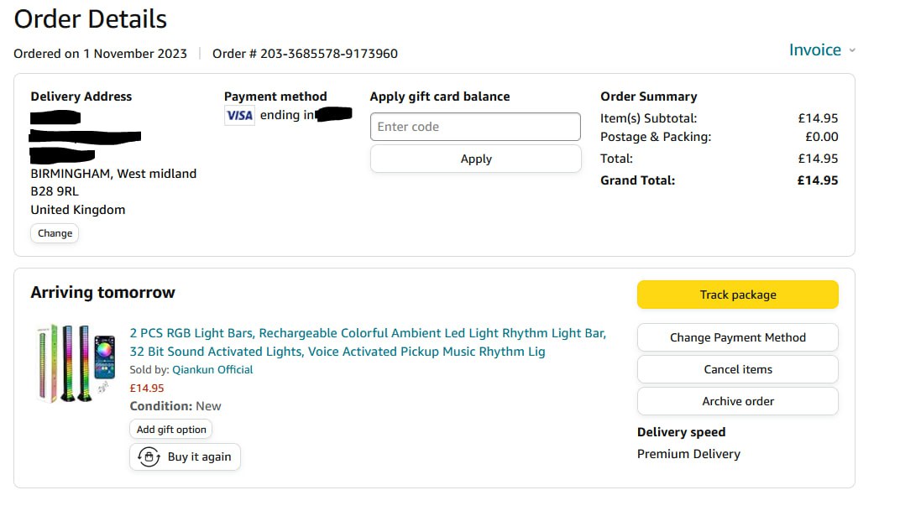
Task: Click the Visa card logo icon
Action: (239, 116)
